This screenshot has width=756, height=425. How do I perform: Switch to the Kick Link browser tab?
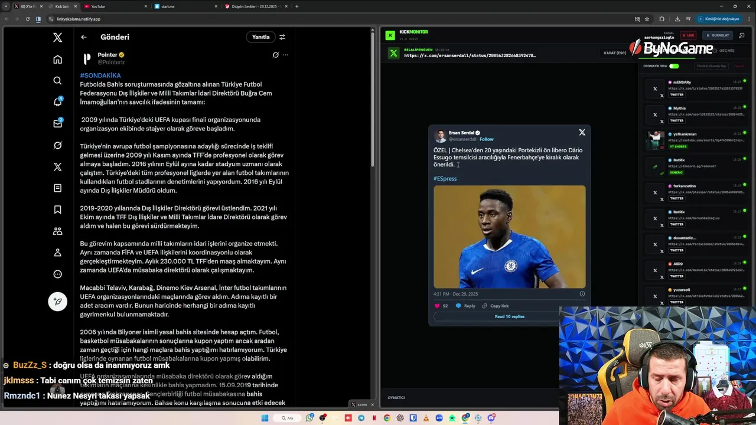61,6
